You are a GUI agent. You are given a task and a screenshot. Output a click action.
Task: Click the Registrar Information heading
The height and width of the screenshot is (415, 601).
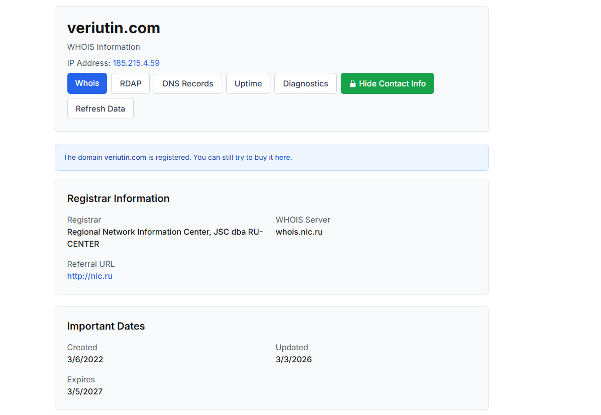point(118,198)
